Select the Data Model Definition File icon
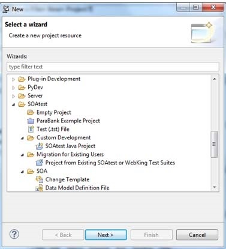 pyautogui.click(x=40, y=188)
